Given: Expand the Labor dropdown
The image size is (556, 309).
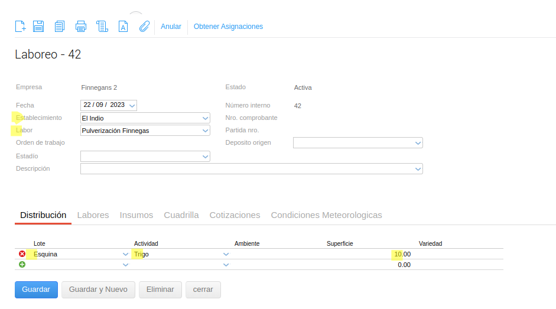Looking at the screenshot, I should (x=205, y=131).
